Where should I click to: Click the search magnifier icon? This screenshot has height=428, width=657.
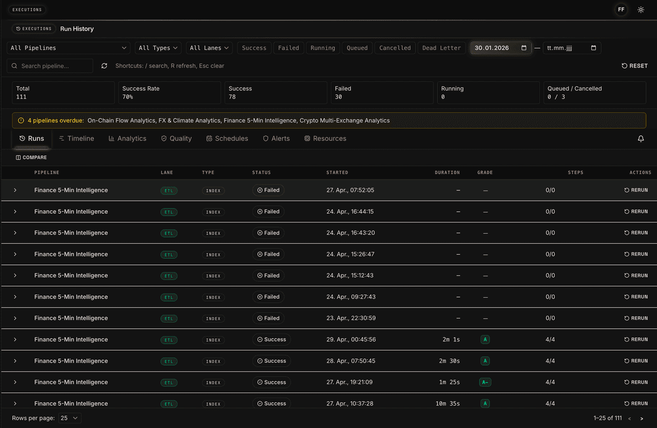coord(15,66)
